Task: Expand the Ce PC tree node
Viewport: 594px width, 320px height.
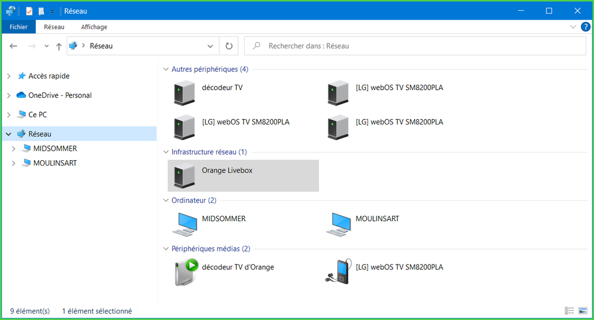Action: click(8, 114)
